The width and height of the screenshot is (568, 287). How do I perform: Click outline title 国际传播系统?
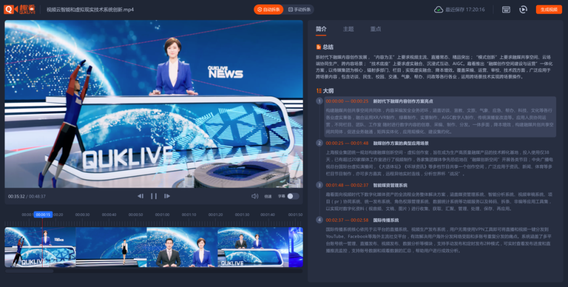(386, 220)
